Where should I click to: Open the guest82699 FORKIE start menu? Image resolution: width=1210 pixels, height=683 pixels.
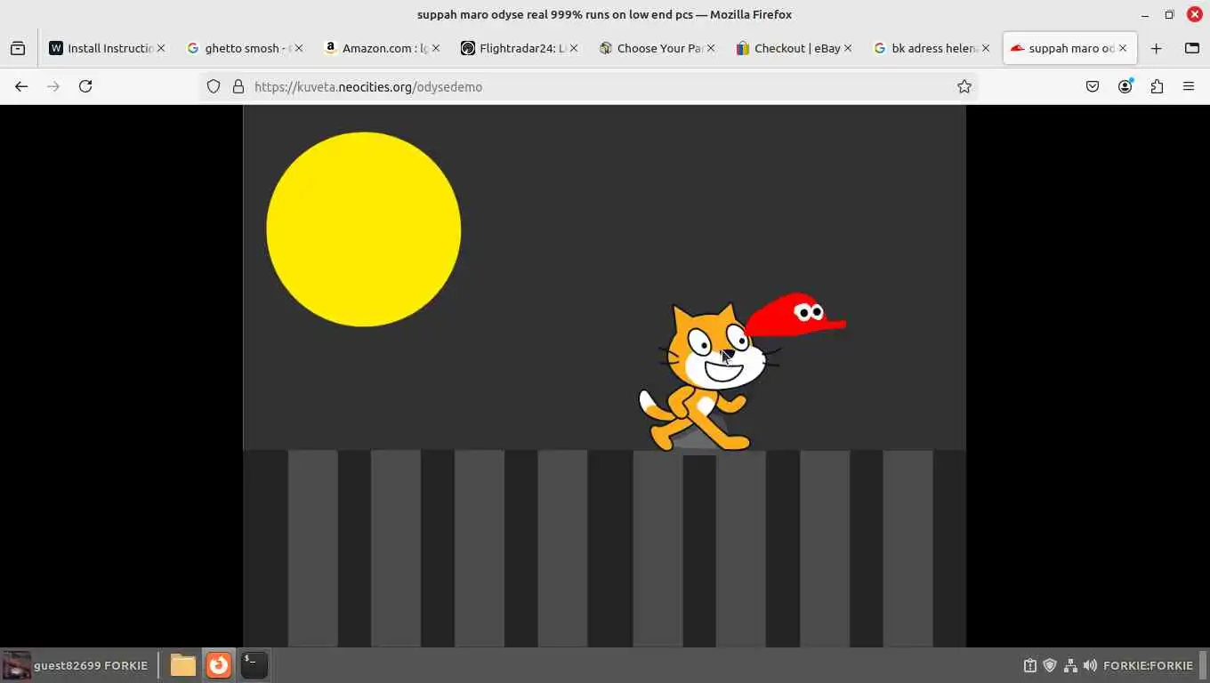75,665
